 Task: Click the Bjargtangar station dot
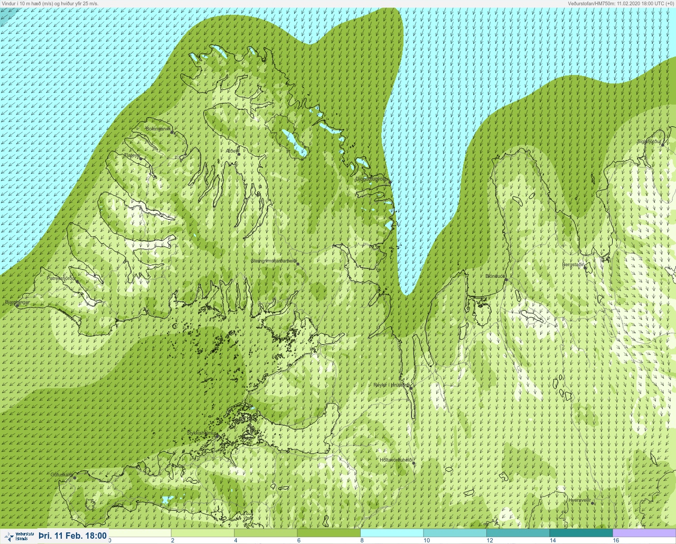(x=17, y=305)
